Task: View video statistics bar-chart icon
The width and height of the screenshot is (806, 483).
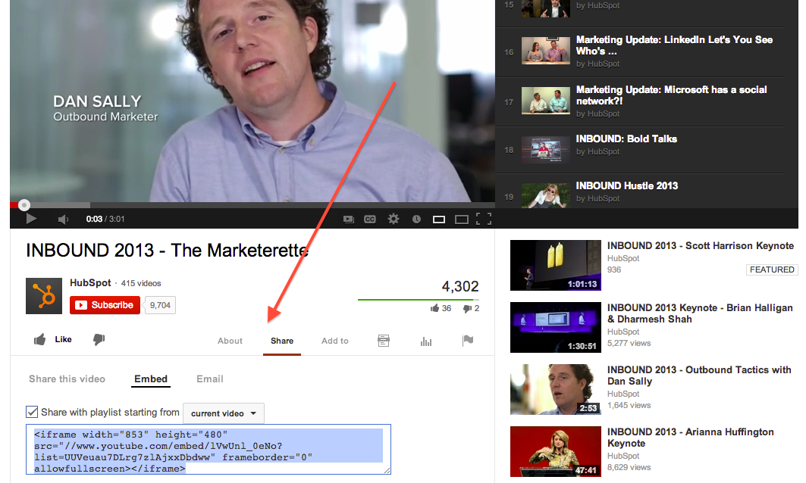Action: pos(425,341)
